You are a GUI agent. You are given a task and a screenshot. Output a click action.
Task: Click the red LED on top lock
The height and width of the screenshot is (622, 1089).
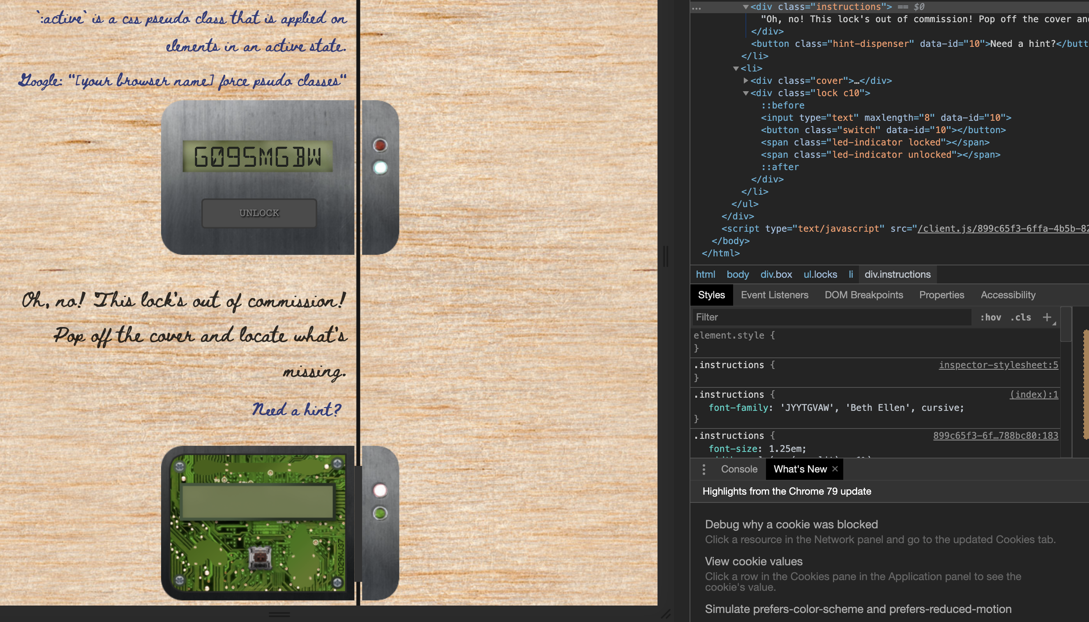(380, 145)
